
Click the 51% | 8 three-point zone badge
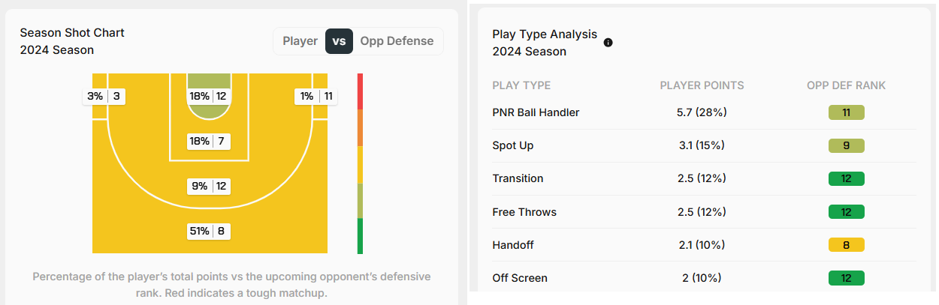[x=208, y=231]
